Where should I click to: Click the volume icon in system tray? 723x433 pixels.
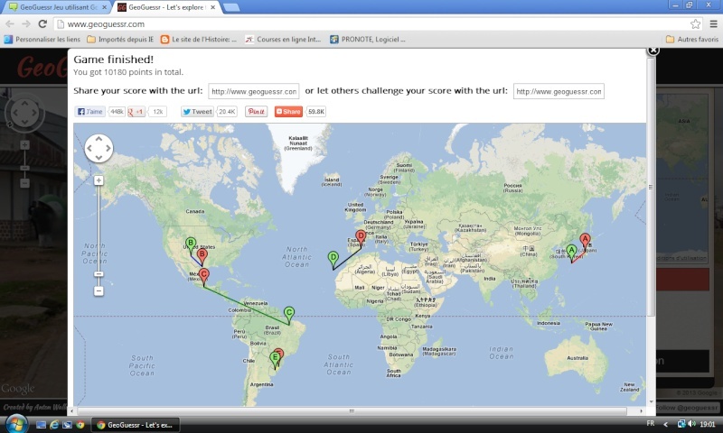click(x=691, y=424)
